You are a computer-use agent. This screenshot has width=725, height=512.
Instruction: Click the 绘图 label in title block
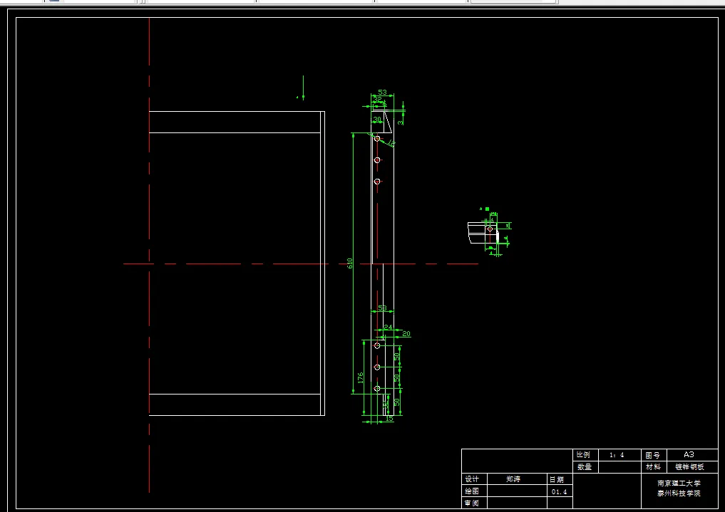pyautogui.click(x=472, y=491)
